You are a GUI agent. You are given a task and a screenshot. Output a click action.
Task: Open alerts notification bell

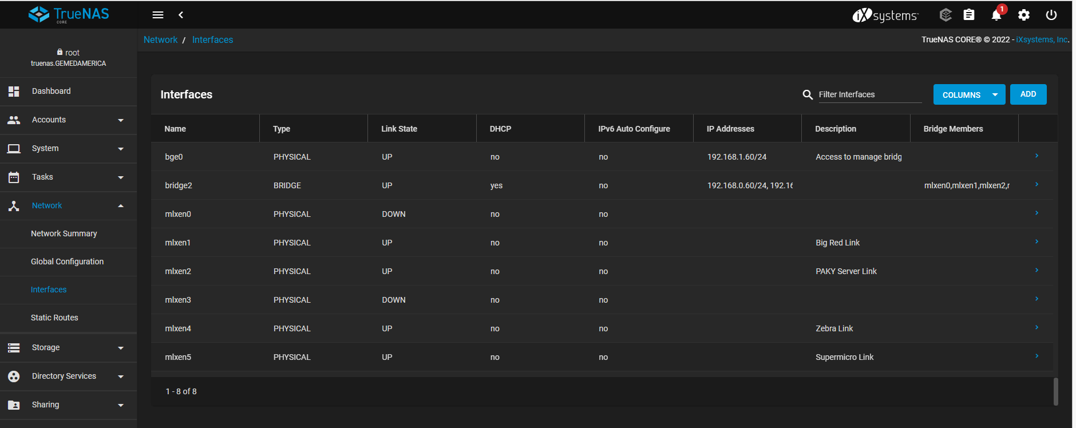(x=996, y=15)
